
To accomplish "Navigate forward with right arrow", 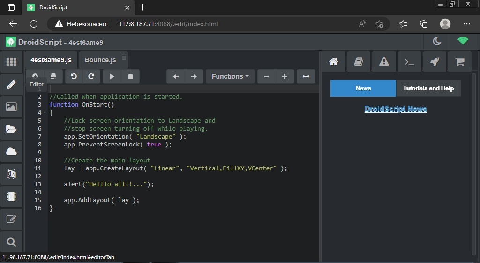I will (x=194, y=76).
